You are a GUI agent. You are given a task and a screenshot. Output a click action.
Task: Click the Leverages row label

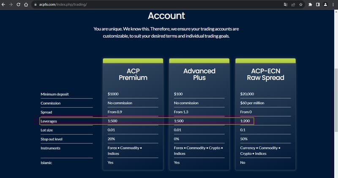coord(49,121)
